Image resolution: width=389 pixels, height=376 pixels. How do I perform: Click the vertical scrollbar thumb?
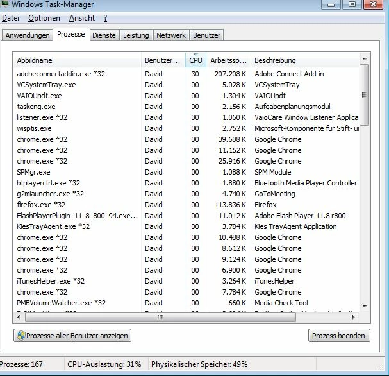364,95
